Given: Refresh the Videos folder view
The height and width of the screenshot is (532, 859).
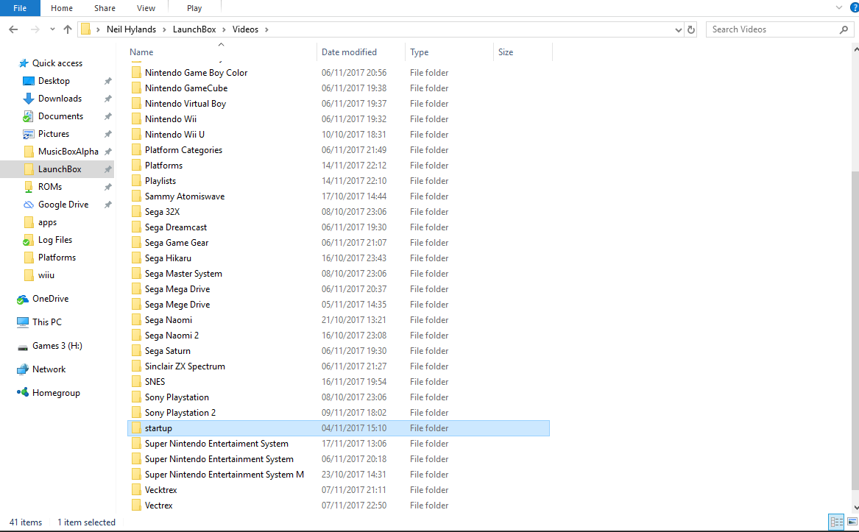Looking at the screenshot, I should coord(691,29).
